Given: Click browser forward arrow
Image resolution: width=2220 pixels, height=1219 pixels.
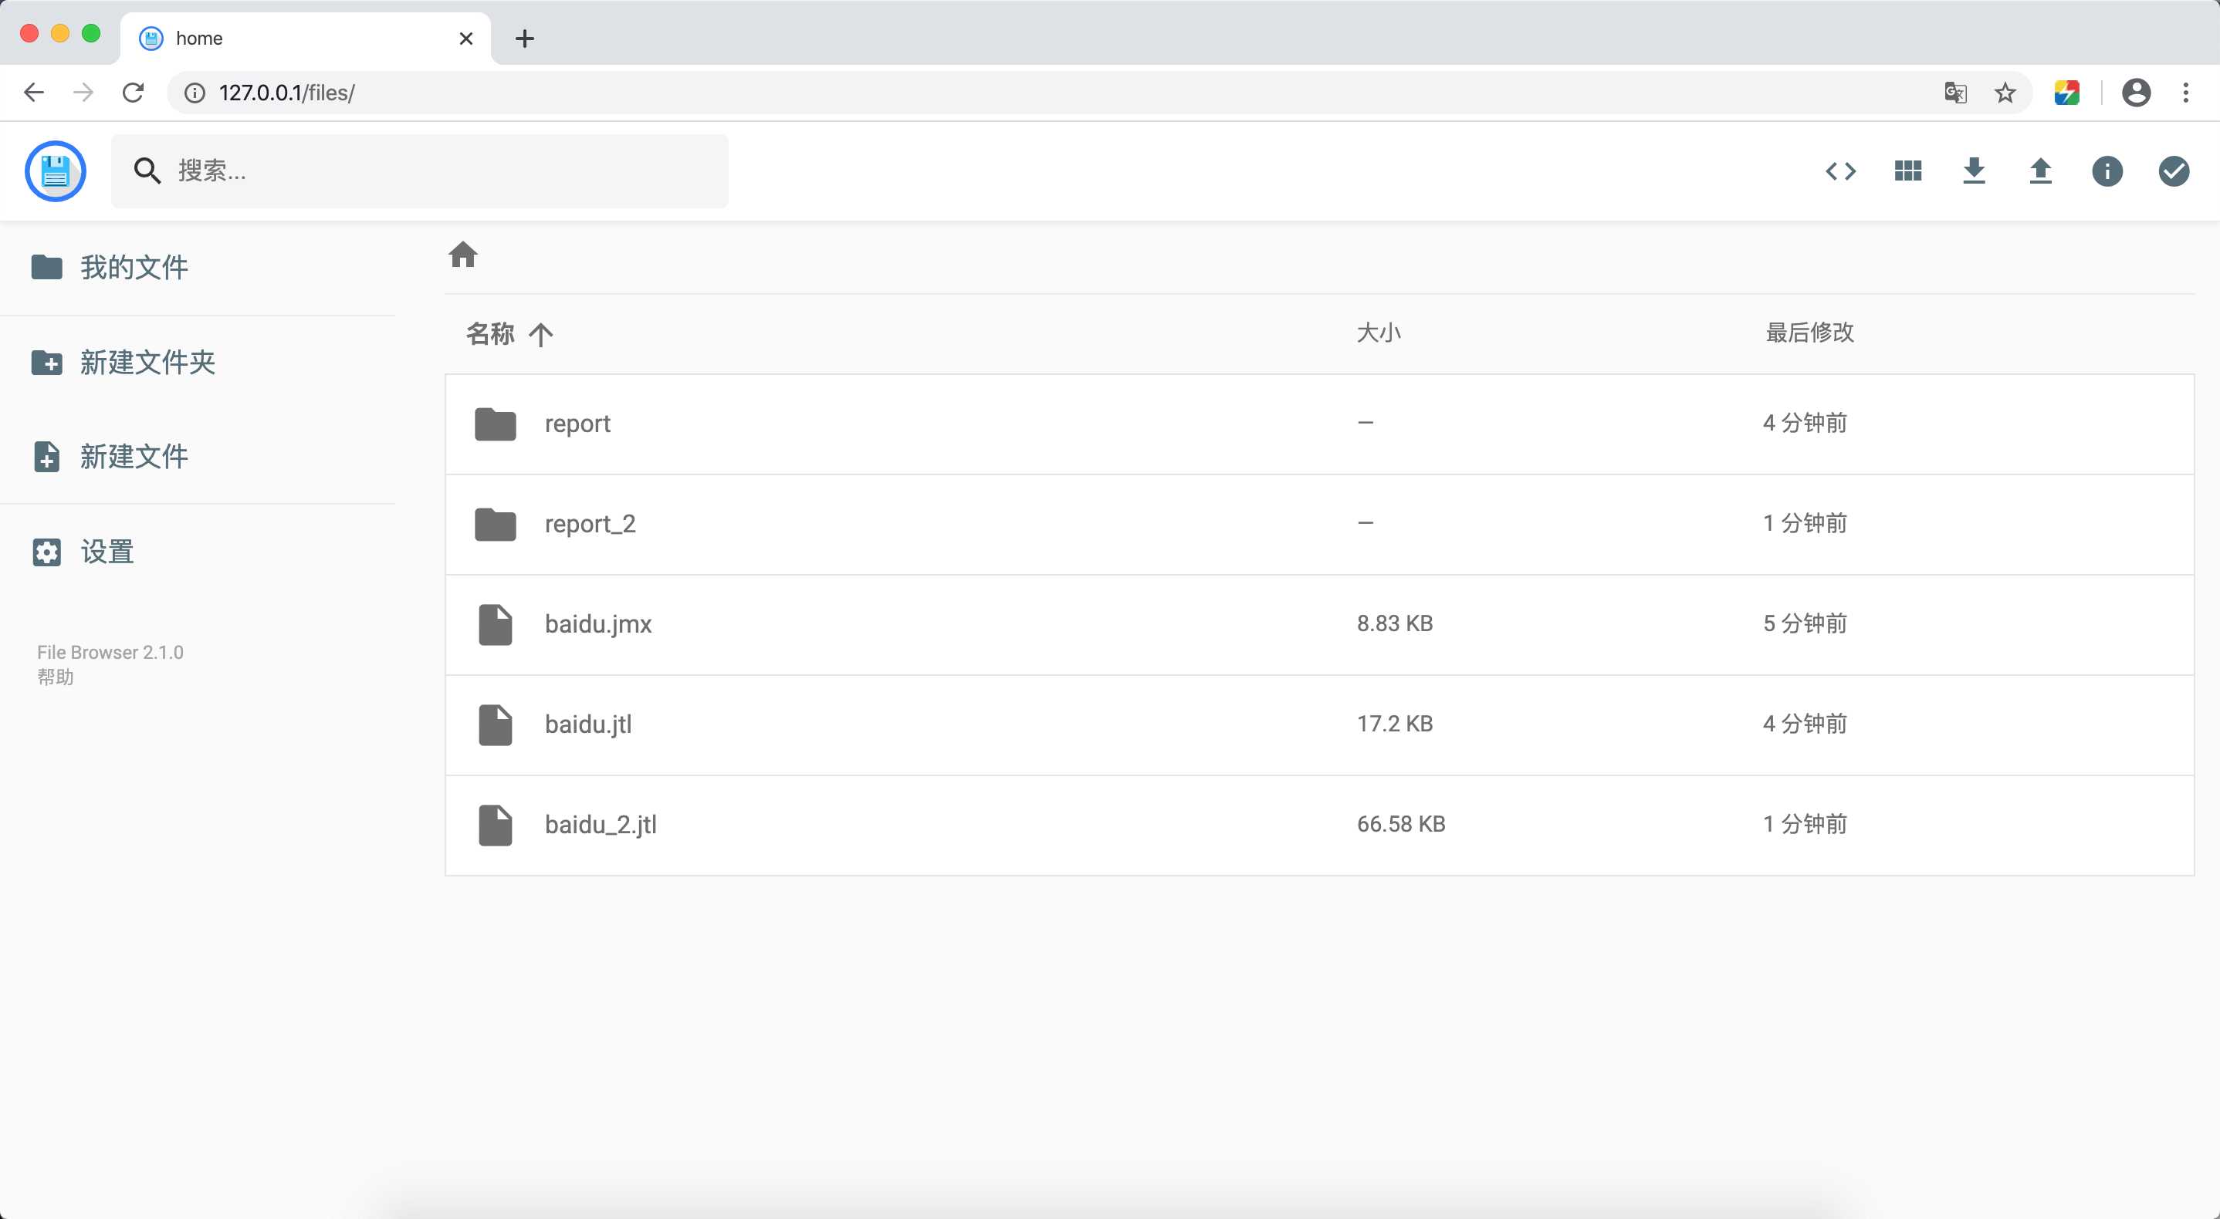Looking at the screenshot, I should click(83, 92).
